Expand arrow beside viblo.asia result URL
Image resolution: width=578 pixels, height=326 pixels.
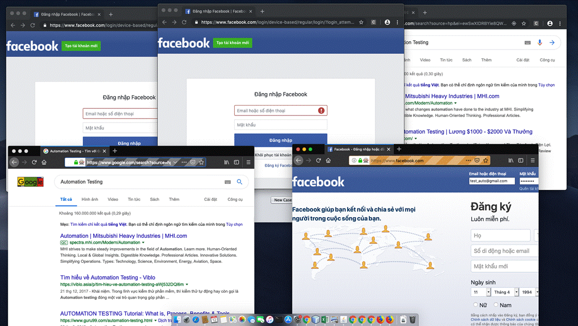coord(187,285)
